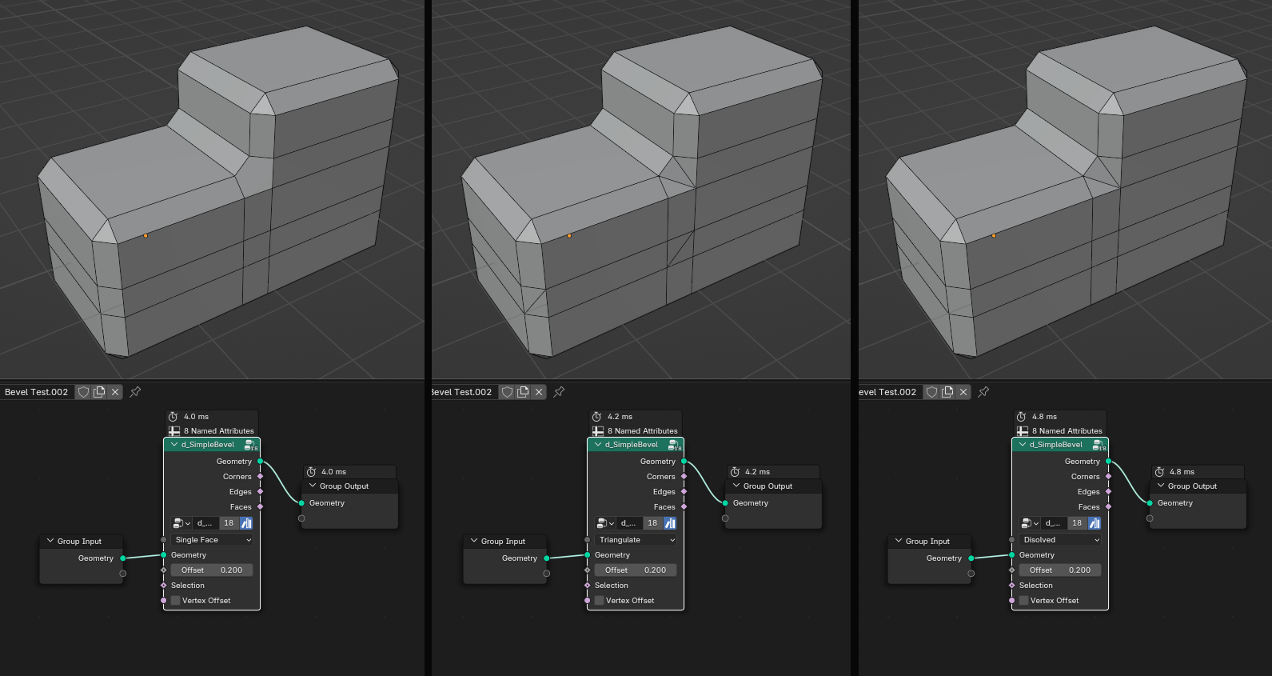Open node group browse dropdown in Triangulate node
This screenshot has width=1272, height=676.
pyautogui.click(x=605, y=523)
